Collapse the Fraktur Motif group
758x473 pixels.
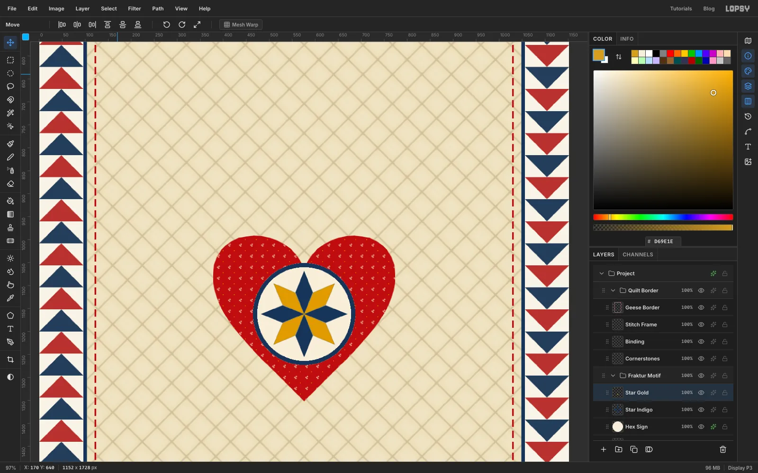pos(613,376)
